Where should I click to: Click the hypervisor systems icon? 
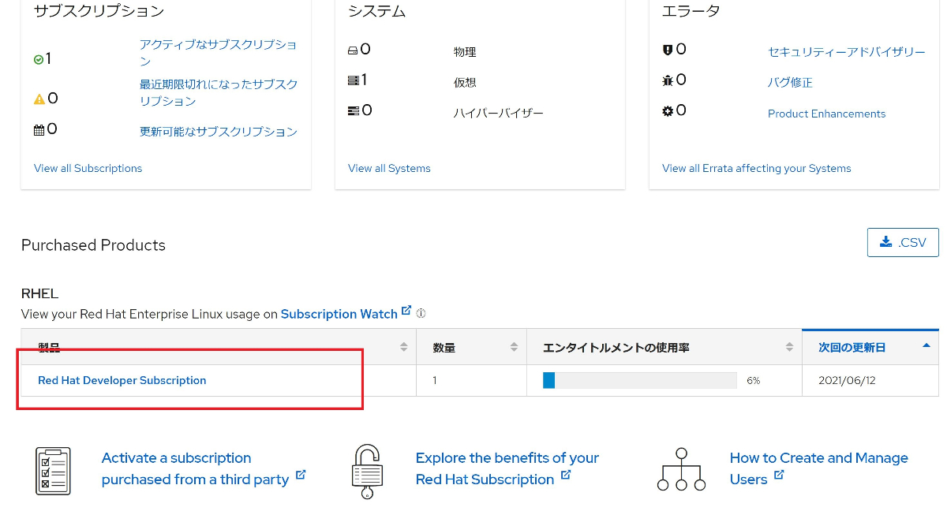coord(354,111)
